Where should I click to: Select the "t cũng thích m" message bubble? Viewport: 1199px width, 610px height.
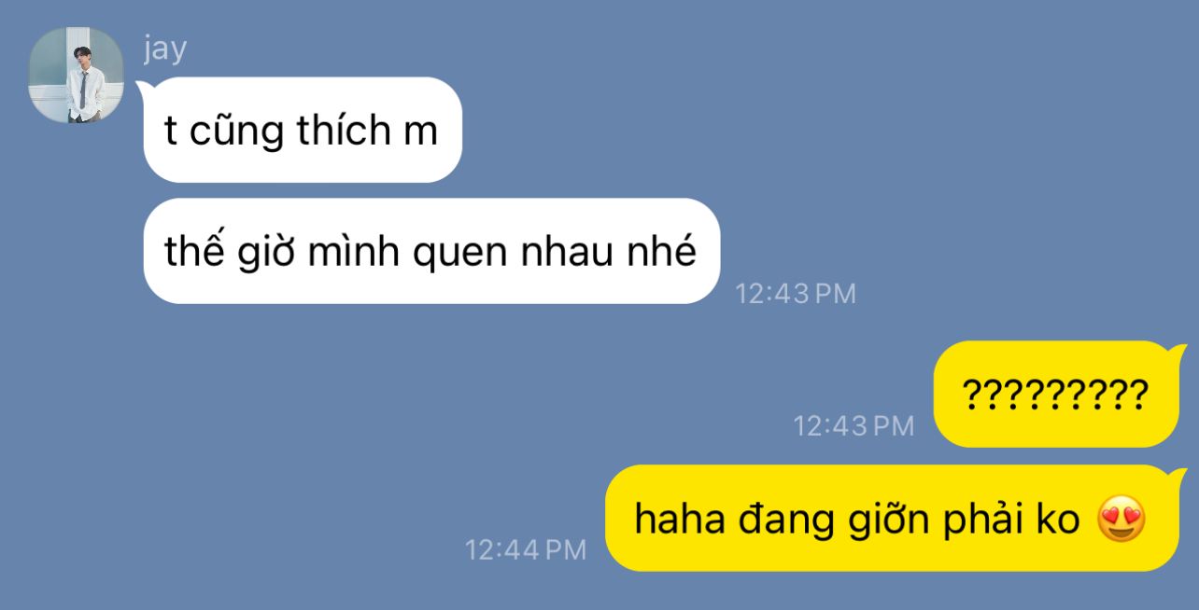click(303, 130)
